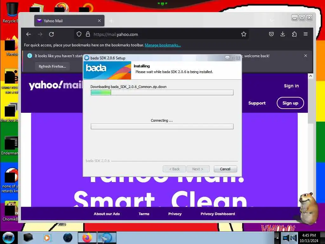Open Terms footer link
Viewport: 325px width, 244px height.
click(x=144, y=214)
